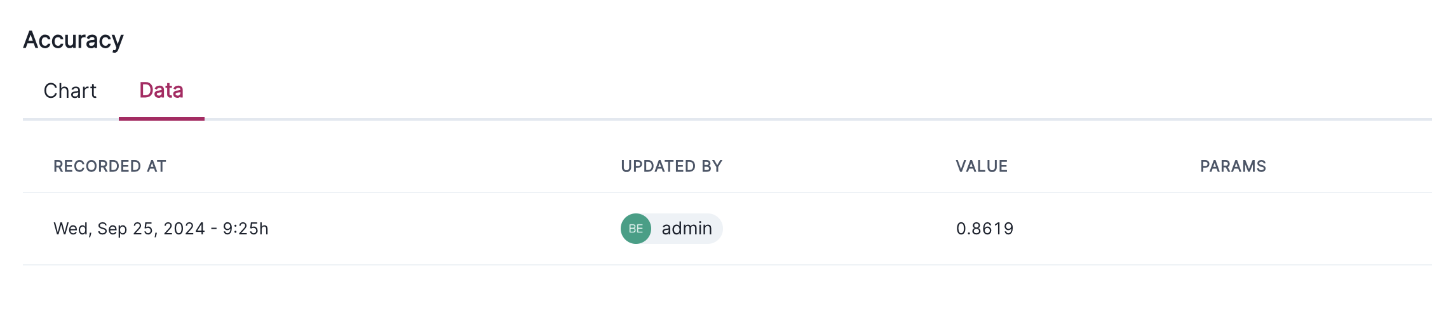Click the letters BE inside the avatar

click(x=635, y=229)
